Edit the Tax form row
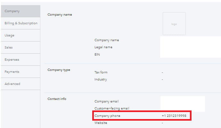 [x=101, y=72]
